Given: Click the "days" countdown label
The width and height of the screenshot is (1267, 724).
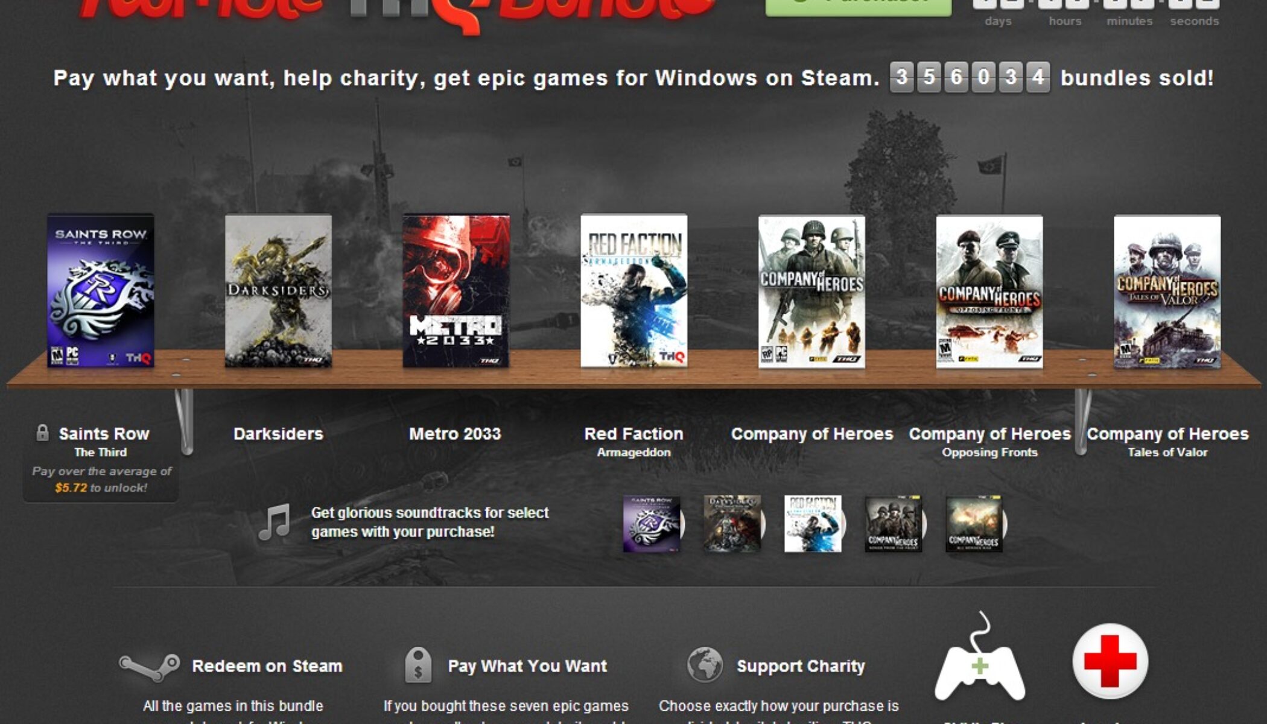Looking at the screenshot, I should point(998,21).
